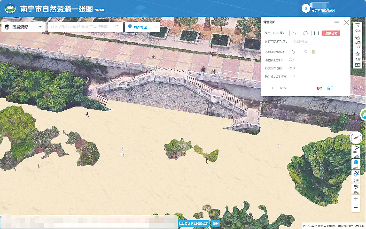
Task: Expand the 南宁城区 region selector
Action: [140, 27]
